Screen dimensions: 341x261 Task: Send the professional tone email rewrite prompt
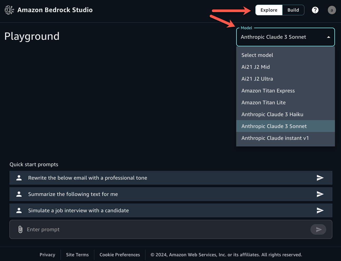pos(320,178)
